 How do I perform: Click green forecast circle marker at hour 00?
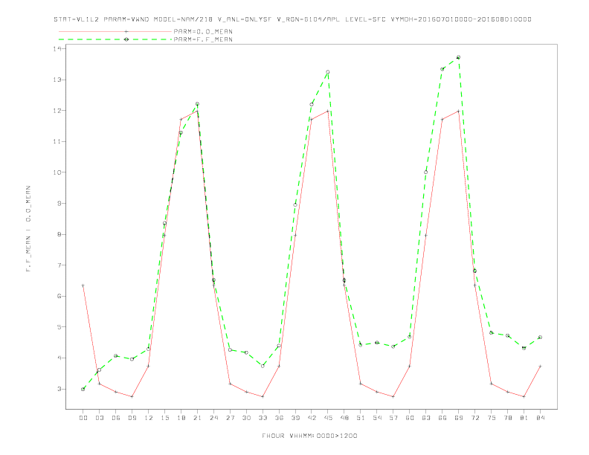tap(83, 390)
